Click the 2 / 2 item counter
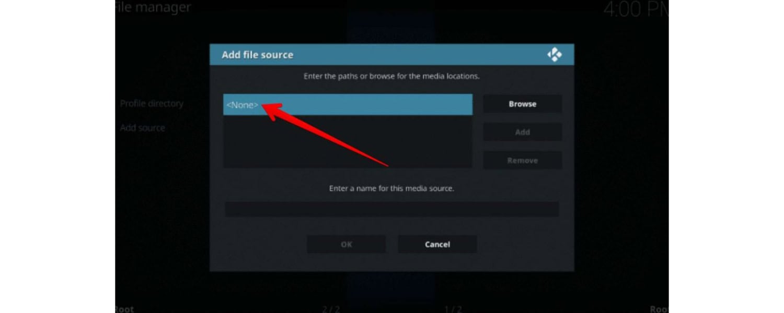Screen dimensions: 784x313 coord(331,309)
